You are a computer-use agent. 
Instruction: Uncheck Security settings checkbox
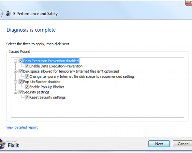(x=21, y=92)
